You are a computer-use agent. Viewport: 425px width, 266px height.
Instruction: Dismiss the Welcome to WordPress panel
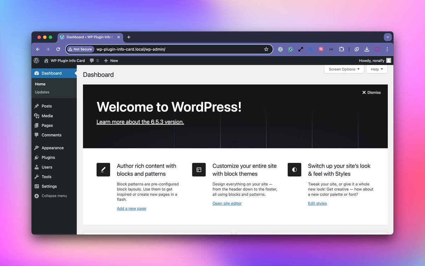pyautogui.click(x=371, y=93)
